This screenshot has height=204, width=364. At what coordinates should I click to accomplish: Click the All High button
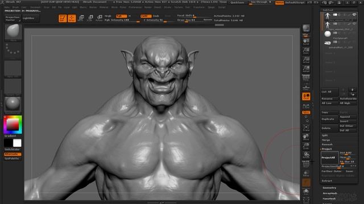point(348,103)
